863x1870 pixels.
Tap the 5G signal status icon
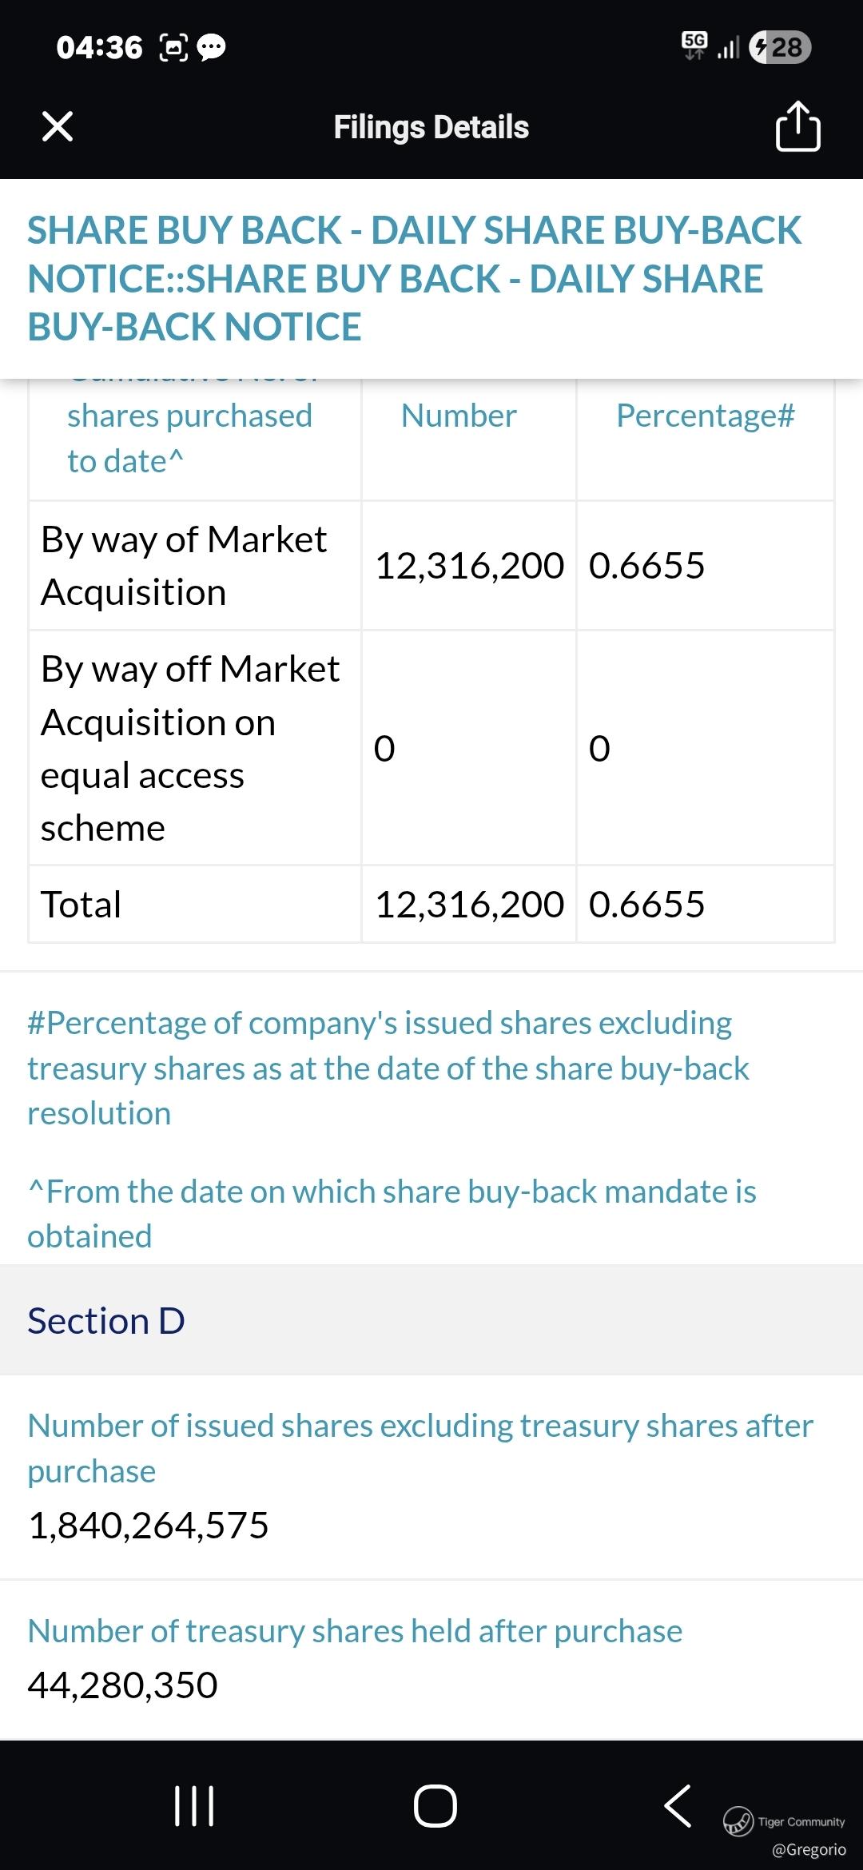694,46
